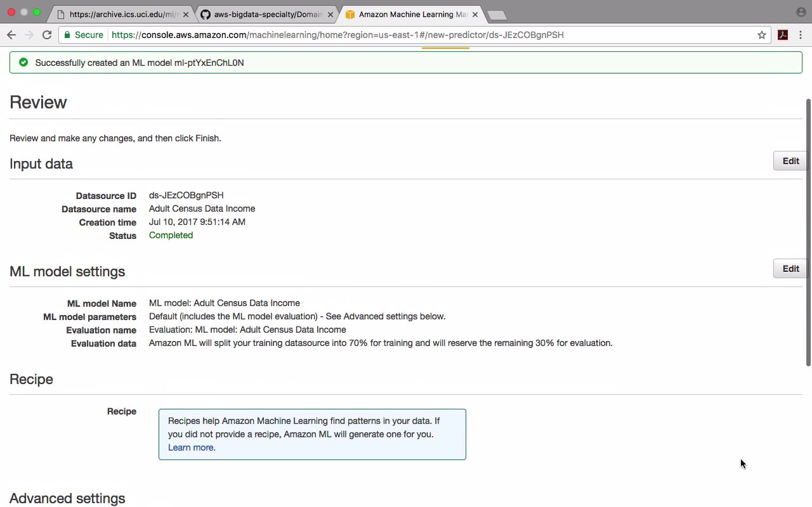Close the Amazon Machine Learning tab

click(475, 14)
